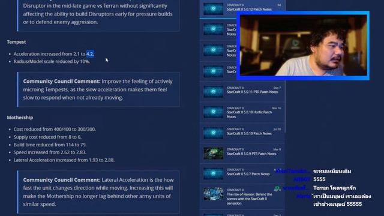Click the Tempest heading
Screen dimensions: 384x216
[x=16, y=42]
